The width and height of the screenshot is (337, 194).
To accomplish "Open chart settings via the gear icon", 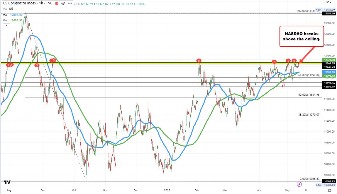I will click(x=330, y=190).
